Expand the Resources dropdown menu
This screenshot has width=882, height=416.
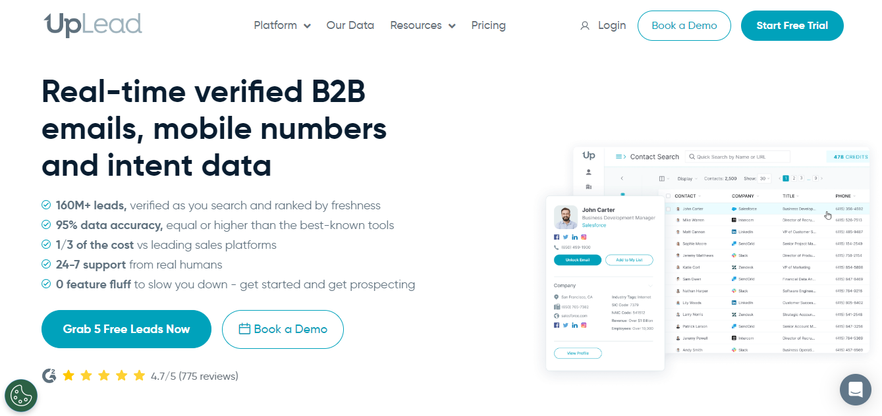[x=423, y=26]
